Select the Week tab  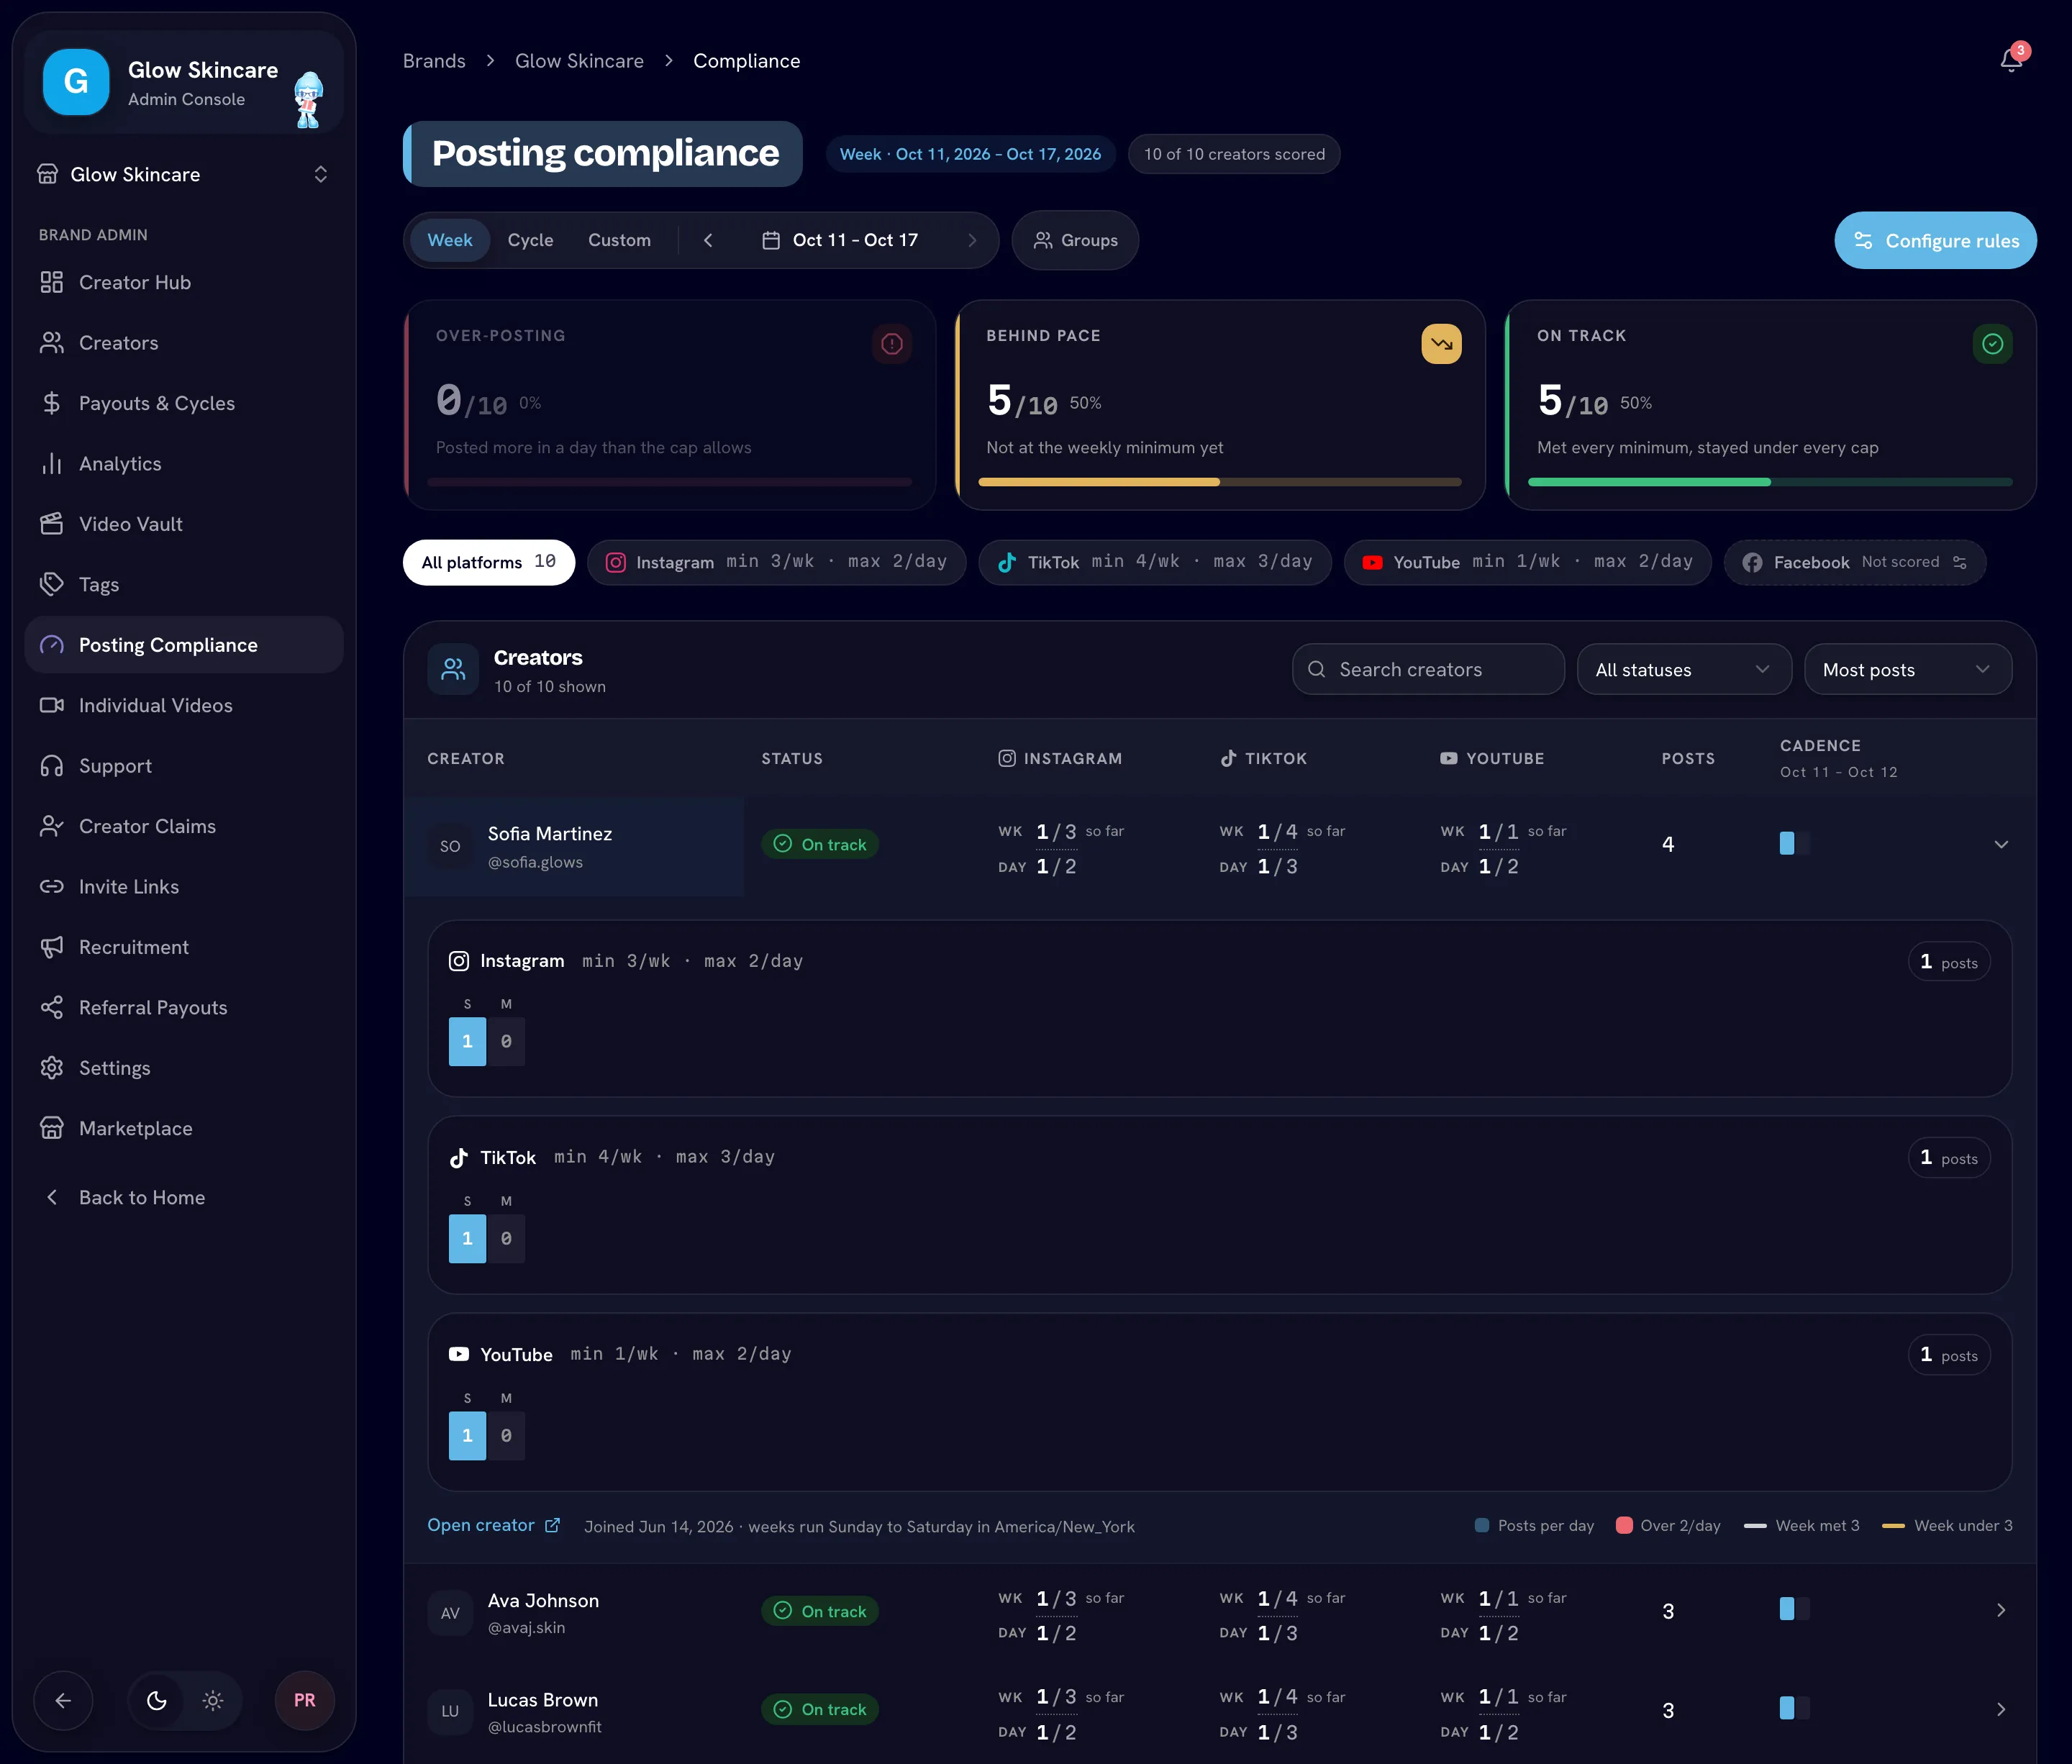(x=450, y=240)
